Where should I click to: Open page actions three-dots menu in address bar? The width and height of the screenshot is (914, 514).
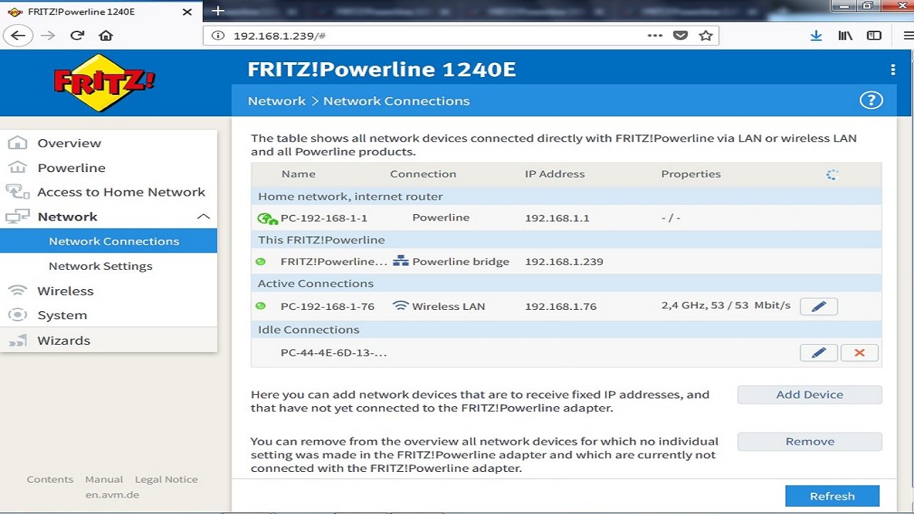pos(655,36)
